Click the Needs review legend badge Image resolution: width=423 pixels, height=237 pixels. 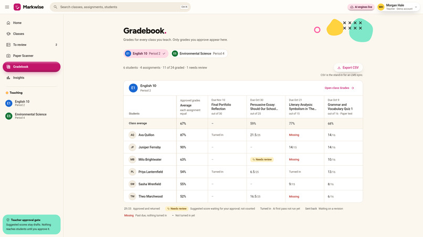tap(177, 209)
